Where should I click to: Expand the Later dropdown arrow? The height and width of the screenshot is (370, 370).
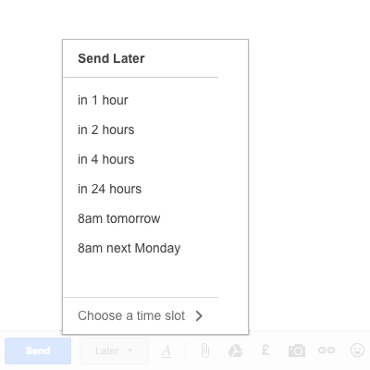129,351
